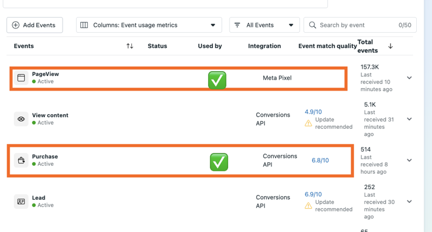Click the warning triangle beside 6.9/10
The image size is (432, 232).
(308, 206)
